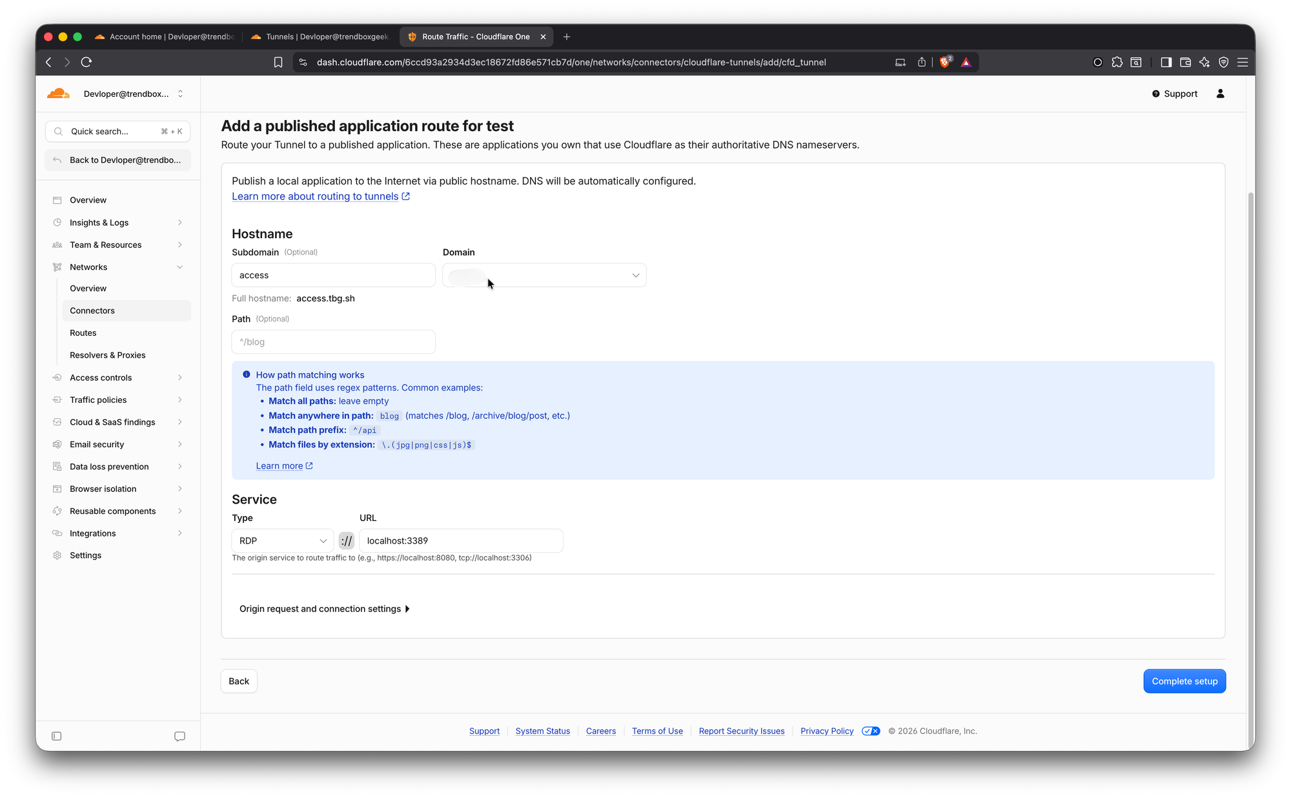Expand Cloud & SaaS findings menu

coord(117,422)
